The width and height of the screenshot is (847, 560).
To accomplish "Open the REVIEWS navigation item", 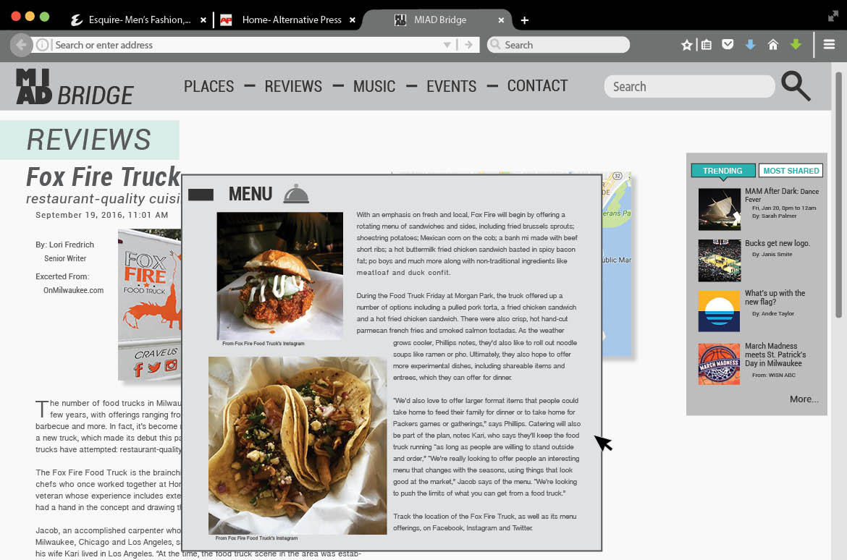I will click(x=293, y=86).
